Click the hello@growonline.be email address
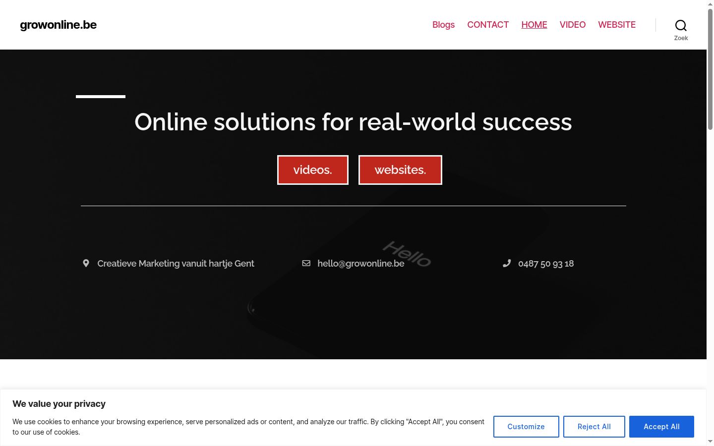714x446 pixels. (361, 264)
